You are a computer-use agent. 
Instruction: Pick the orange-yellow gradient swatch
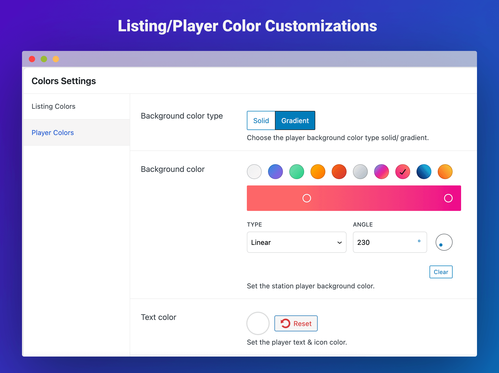(x=445, y=172)
